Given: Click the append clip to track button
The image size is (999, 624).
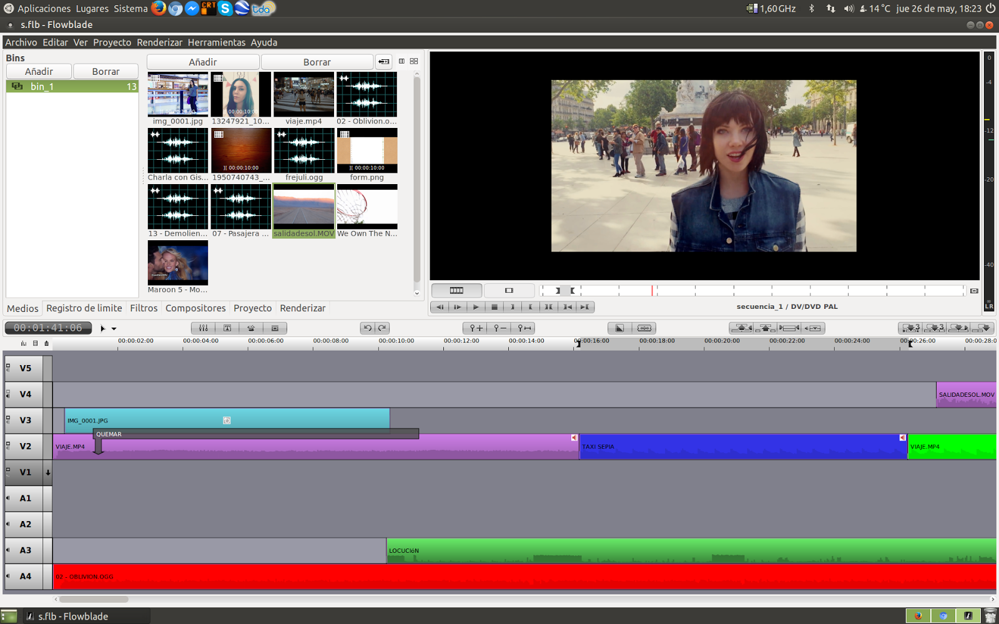Looking at the screenshot, I should 982,328.
